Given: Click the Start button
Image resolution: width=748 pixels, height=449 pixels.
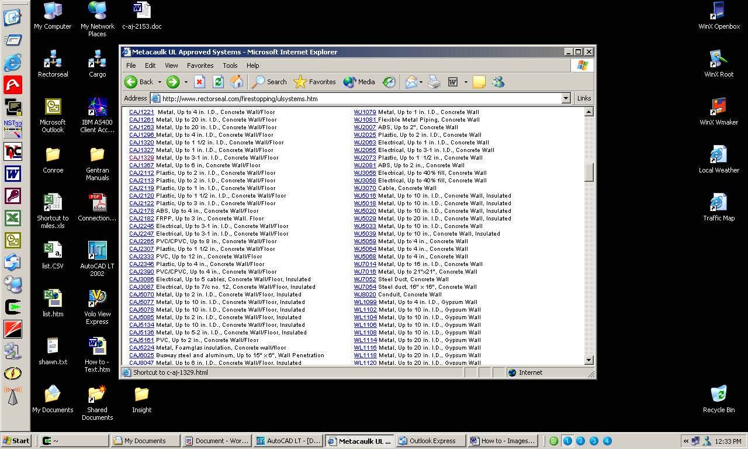Looking at the screenshot, I should coord(16,441).
